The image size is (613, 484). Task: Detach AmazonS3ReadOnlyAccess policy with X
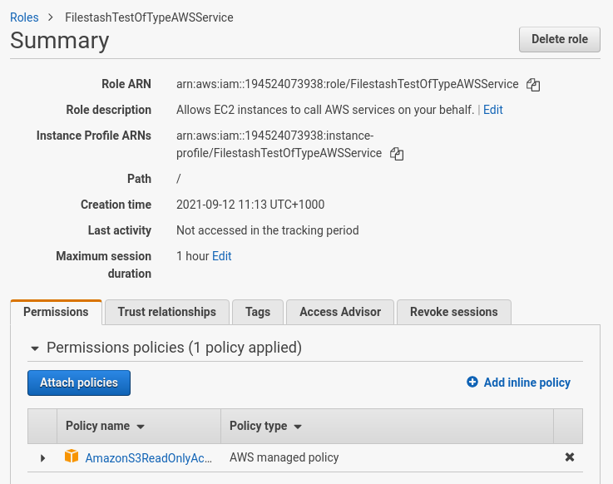coord(570,457)
